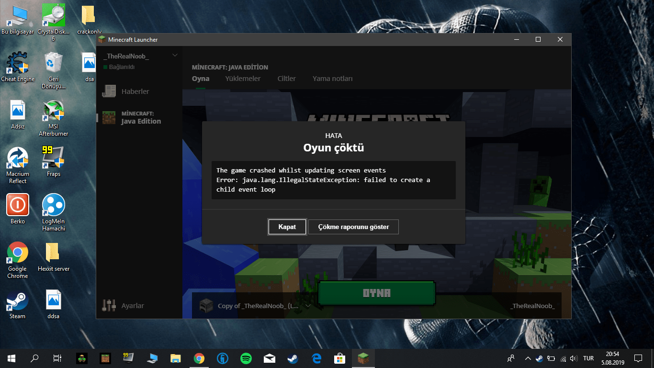
Task: Select the Fraps desktop shortcut
Action: [54, 161]
